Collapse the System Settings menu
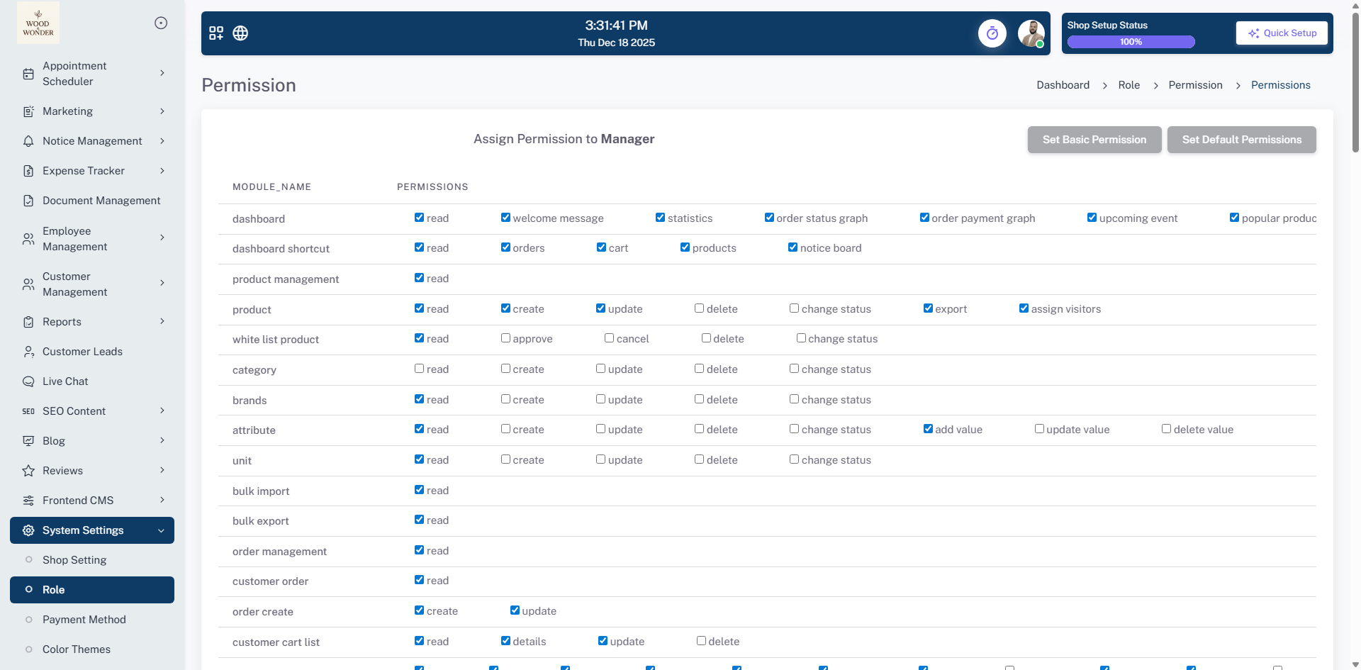This screenshot has width=1361, height=670. pyautogui.click(x=161, y=530)
